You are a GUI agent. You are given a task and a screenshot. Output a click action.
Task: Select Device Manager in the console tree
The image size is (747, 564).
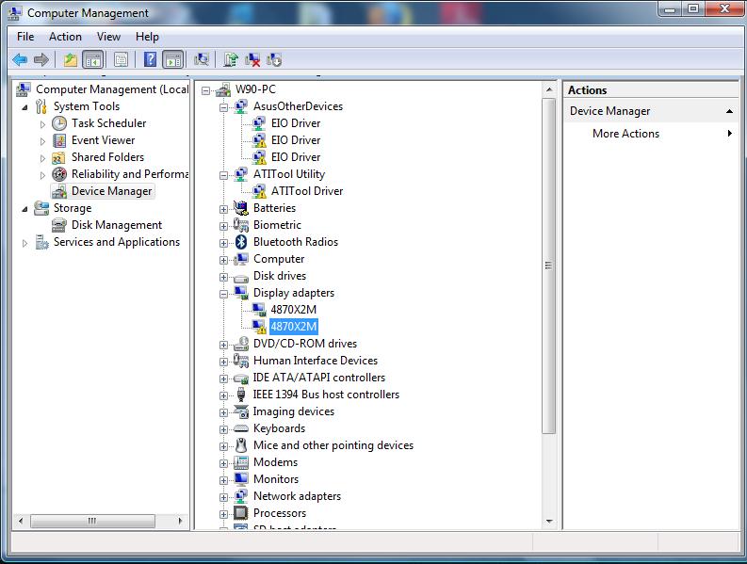tap(111, 191)
